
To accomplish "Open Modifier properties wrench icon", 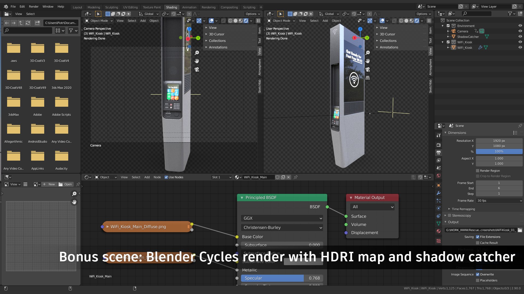I will 439,193.
